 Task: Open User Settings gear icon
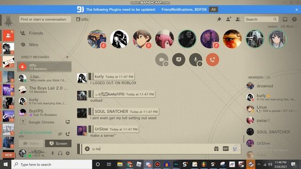pos(68,154)
